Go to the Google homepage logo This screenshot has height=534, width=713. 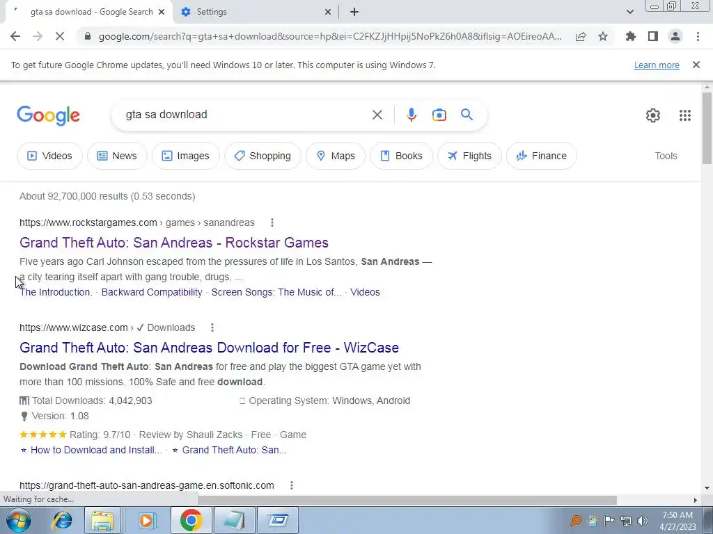coord(48,115)
